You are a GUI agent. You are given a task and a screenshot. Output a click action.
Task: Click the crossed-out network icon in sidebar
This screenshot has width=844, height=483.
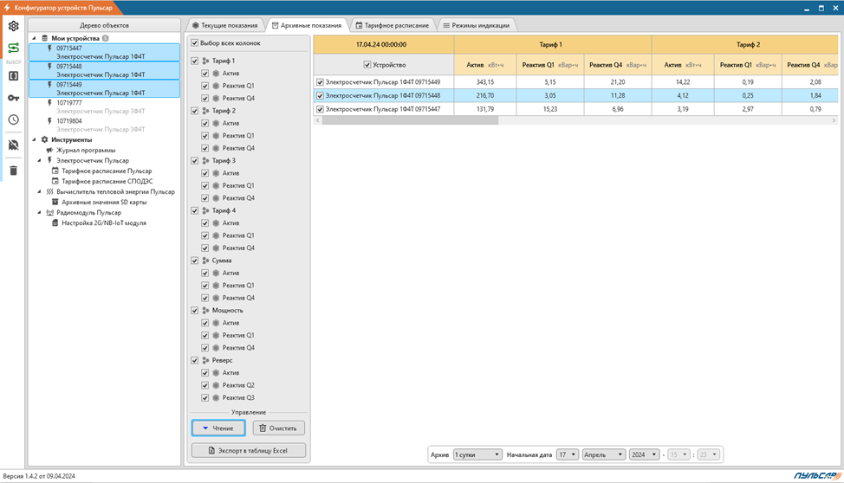tap(14, 145)
